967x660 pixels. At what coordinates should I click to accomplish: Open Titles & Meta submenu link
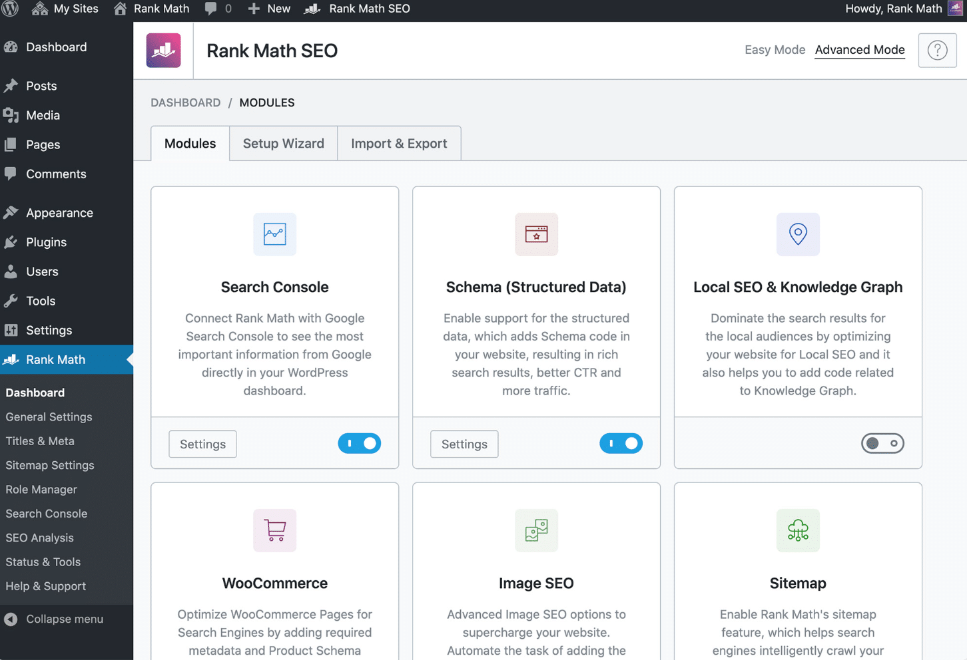pyautogui.click(x=40, y=441)
